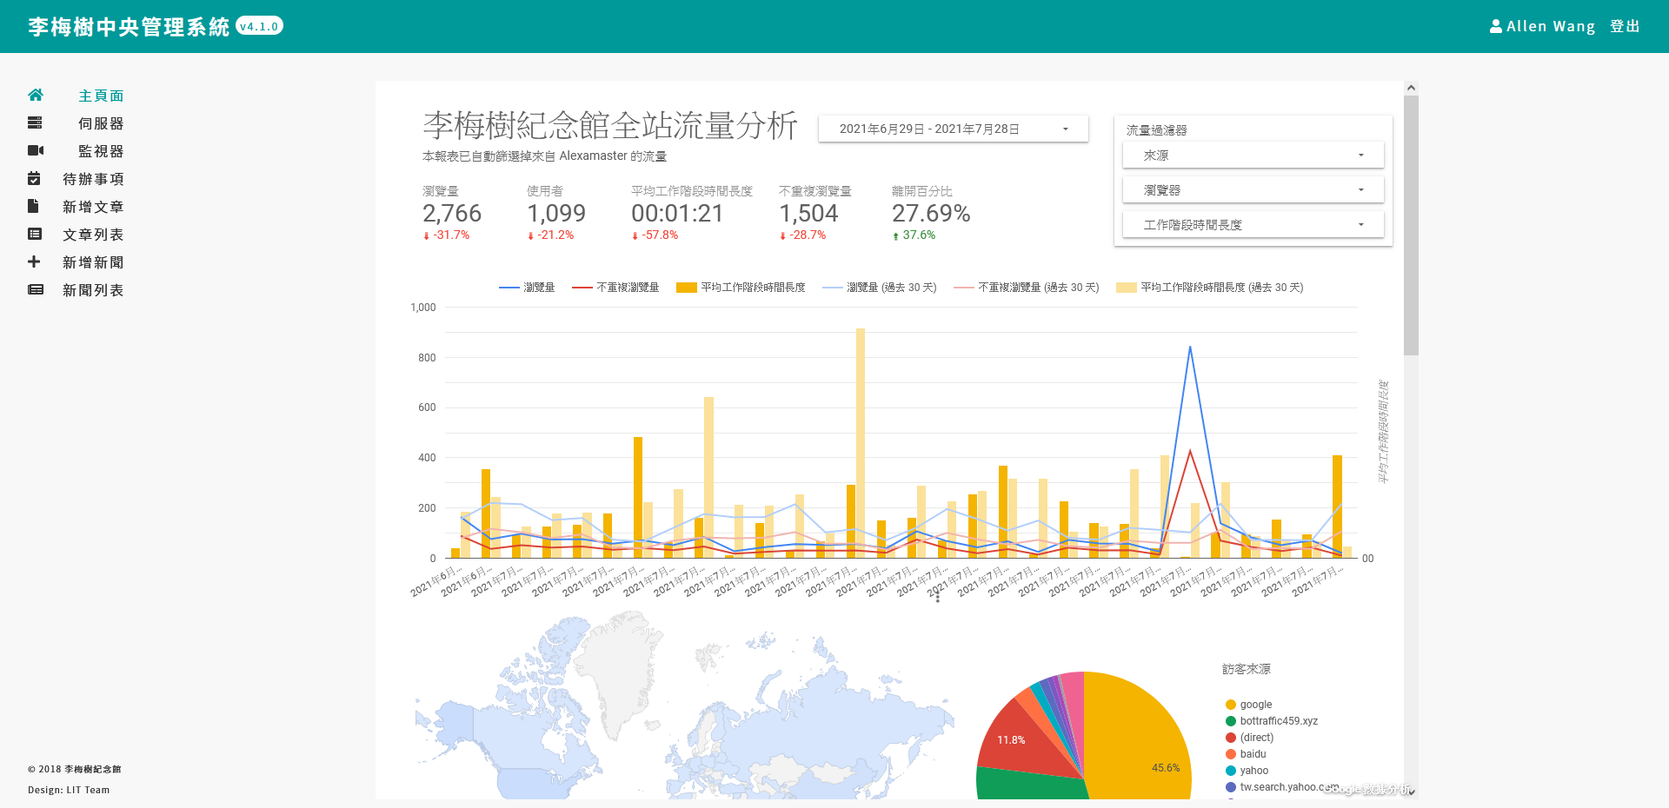The width and height of the screenshot is (1669, 808).
Task: Click the 1,099 使用者 scorecard
Action: click(x=556, y=213)
